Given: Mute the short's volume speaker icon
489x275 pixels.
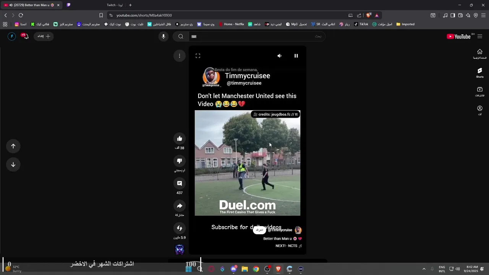Looking at the screenshot, I should point(279,56).
